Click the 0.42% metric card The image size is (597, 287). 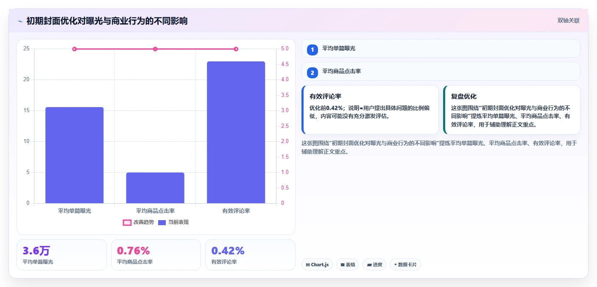click(x=250, y=254)
